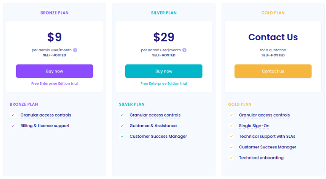Click checkmark next to Single Sign-On

point(231,126)
